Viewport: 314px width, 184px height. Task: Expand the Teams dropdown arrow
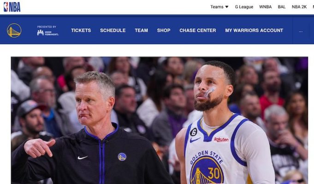tap(227, 7)
